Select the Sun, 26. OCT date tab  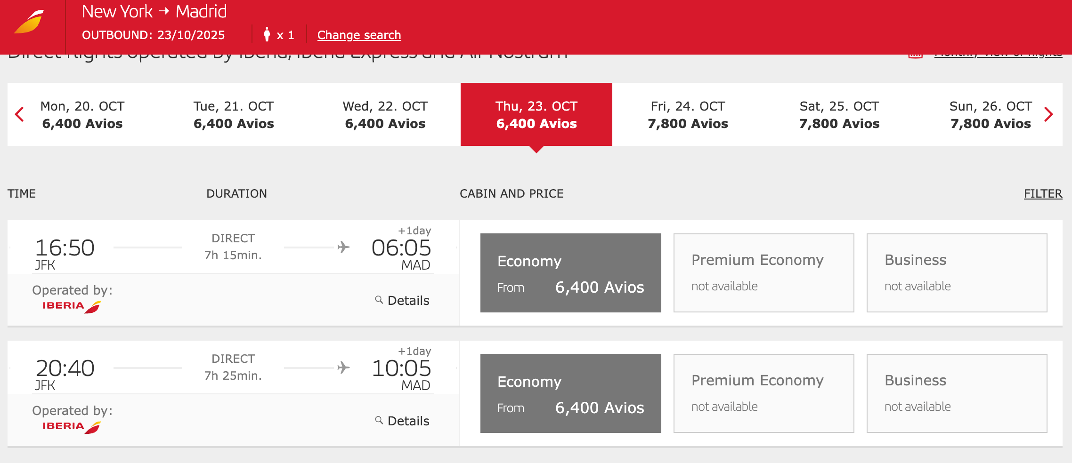(991, 114)
